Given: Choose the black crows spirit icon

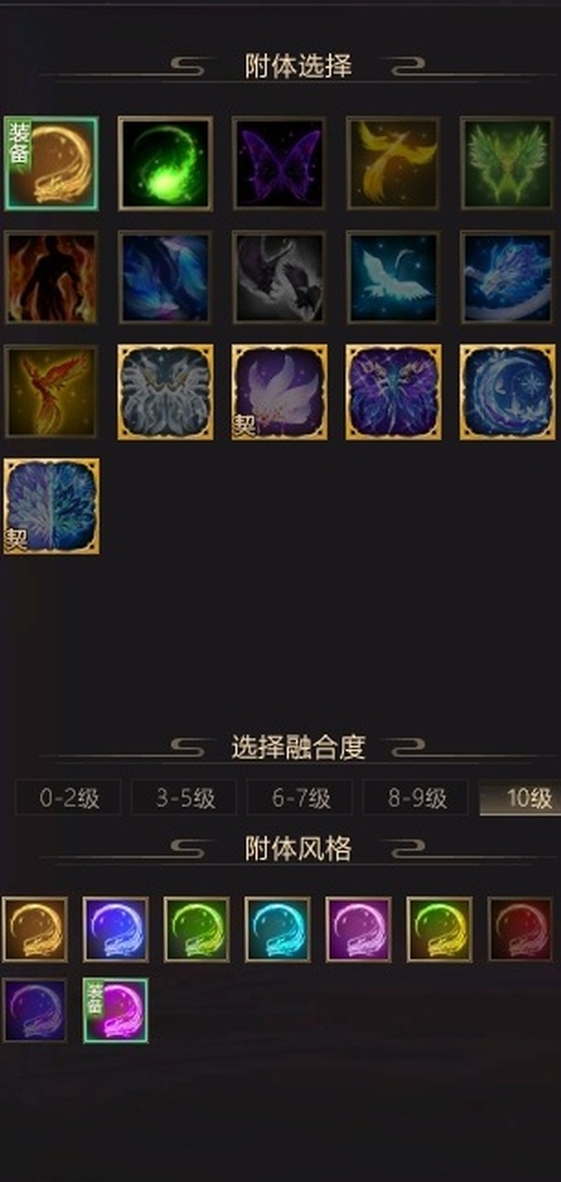Looking at the screenshot, I should coord(279,277).
